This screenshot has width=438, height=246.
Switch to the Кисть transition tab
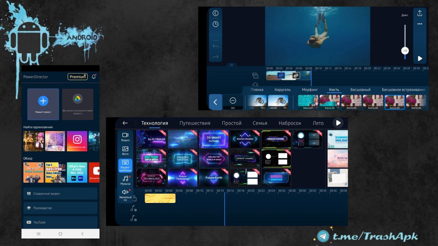pyautogui.click(x=334, y=90)
